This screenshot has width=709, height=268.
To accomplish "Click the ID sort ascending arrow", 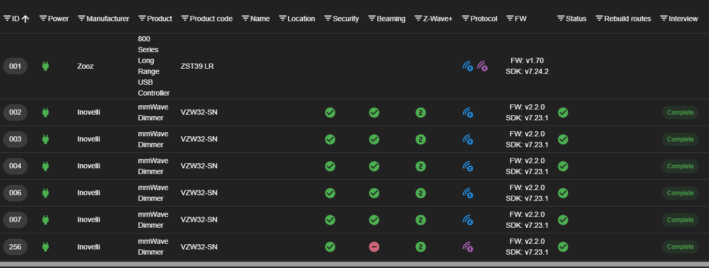I will click(25, 19).
